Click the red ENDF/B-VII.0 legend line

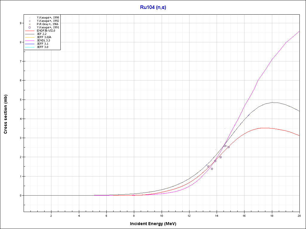[30, 31]
